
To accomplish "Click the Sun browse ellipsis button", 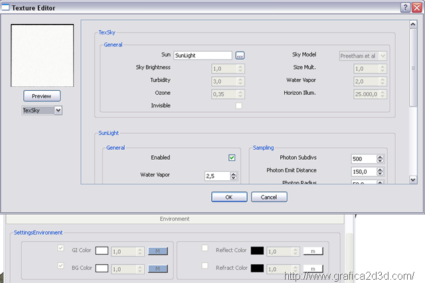I will point(240,56).
